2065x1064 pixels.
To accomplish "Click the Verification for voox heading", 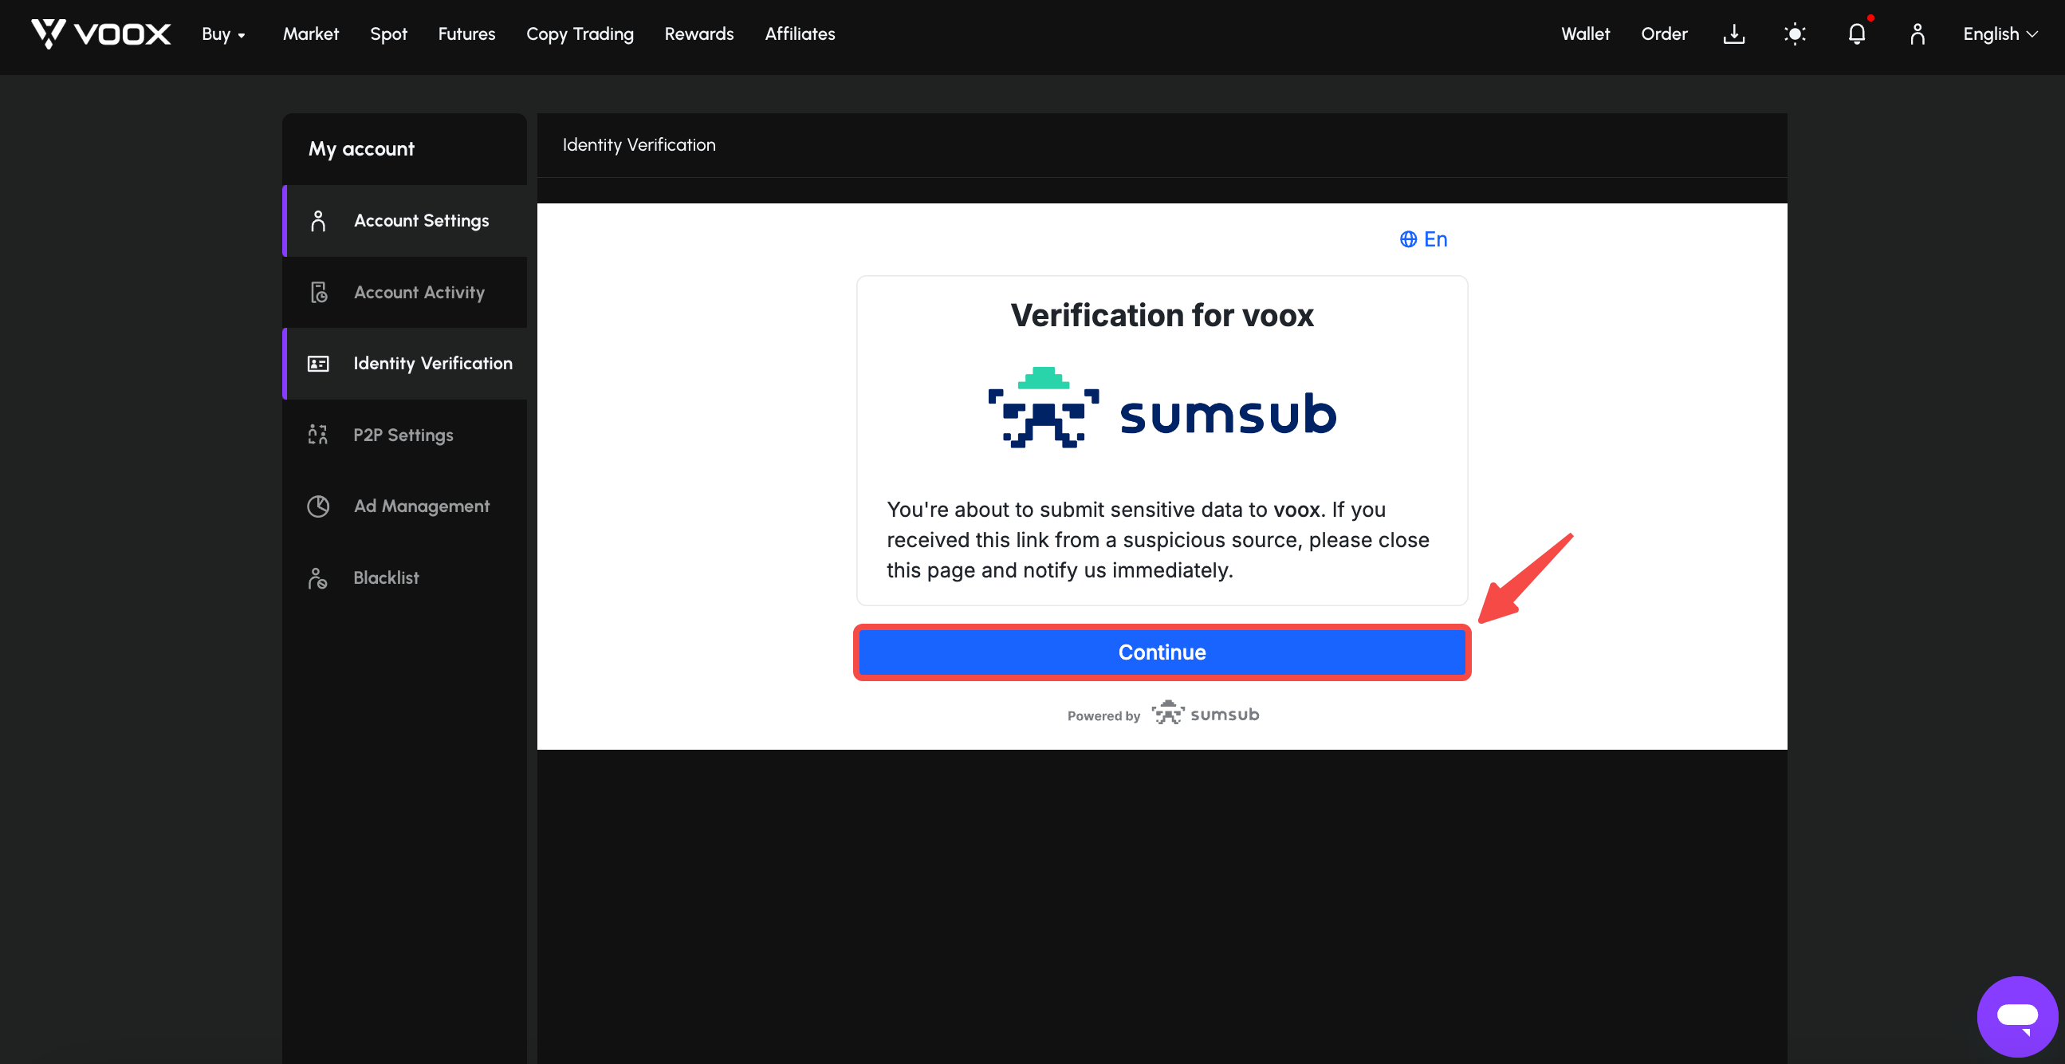I will pyautogui.click(x=1162, y=315).
